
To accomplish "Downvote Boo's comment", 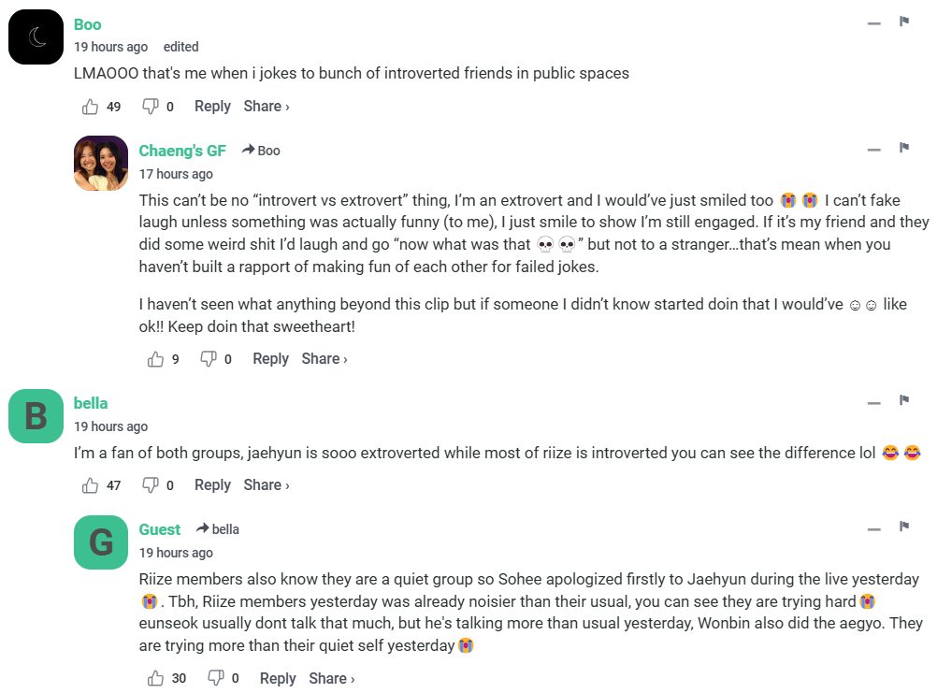I will [x=150, y=107].
